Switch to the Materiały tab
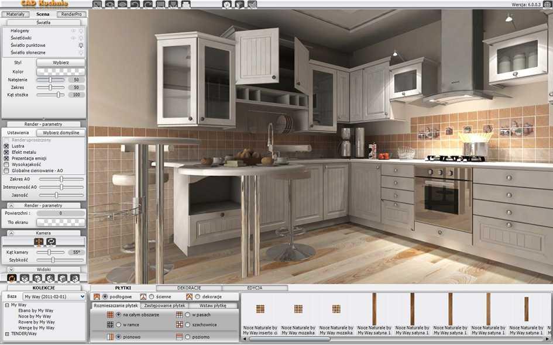This screenshot has width=553, height=345. pyautogui.click(x=16, y=14)
